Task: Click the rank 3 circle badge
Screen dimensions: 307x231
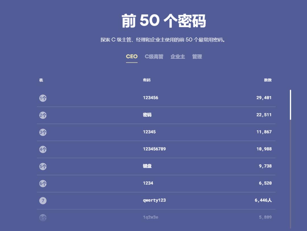Action: [x=43, y=132]
